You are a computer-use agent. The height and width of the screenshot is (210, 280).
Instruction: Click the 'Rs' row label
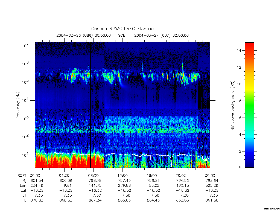[x=24, y=181]
